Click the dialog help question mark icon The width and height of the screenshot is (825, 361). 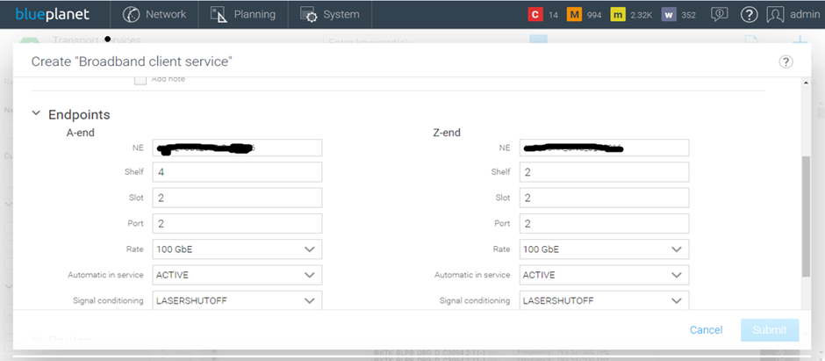pos(786,61)
